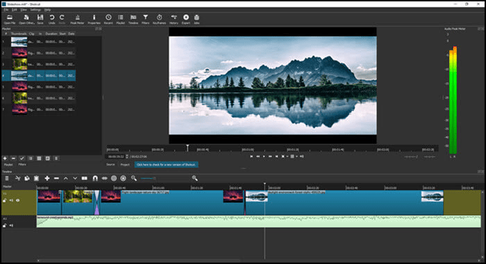Click the timeline Overwrite down-arrow icon
This screenshot has height=264, width=486.
coord(75,178)
